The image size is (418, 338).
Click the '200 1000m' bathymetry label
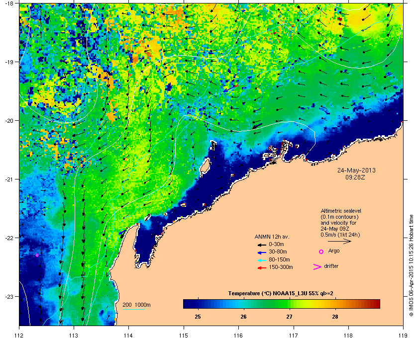point(136,305)
